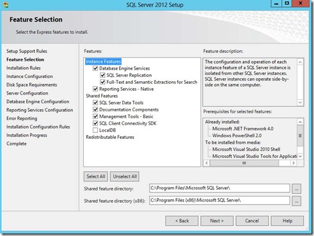
Task: Click Feature Selection step in sidebar
Action: pos(25,59)
